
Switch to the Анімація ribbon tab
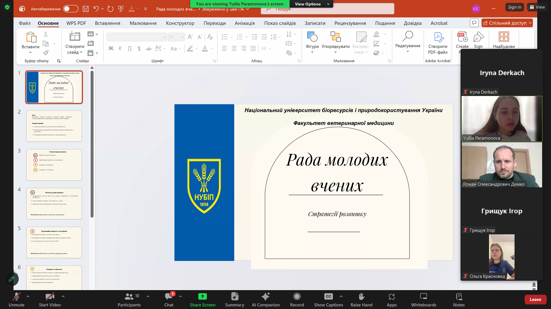(245, 23)
